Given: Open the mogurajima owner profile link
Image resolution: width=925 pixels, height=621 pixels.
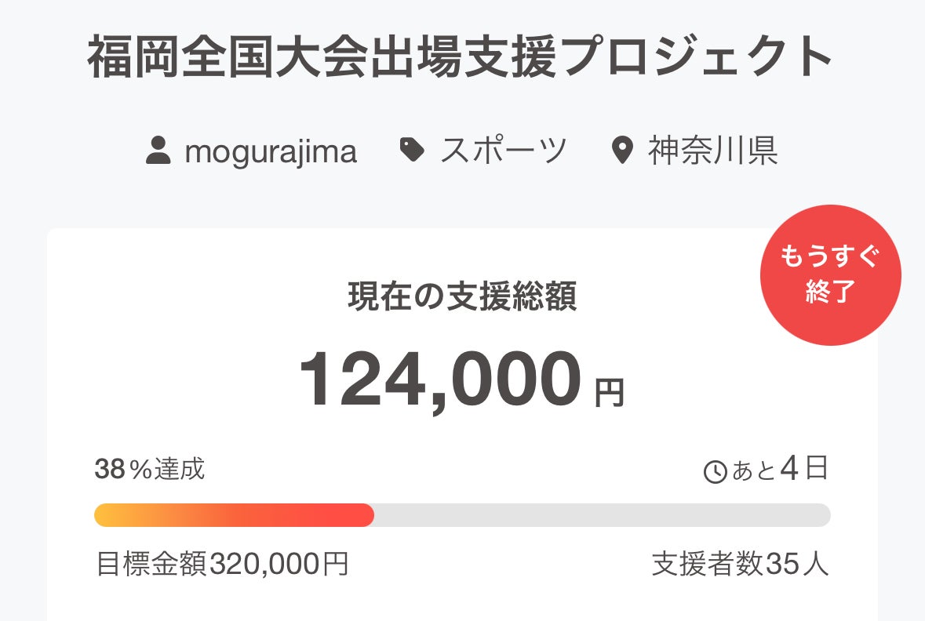Looking at the screenshot, I should pyautogui.click(x=271, y=151).
